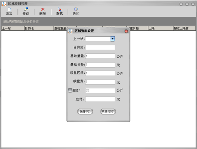This screenshot has width=197, height=149.
Task: Click the 基础重量 input field
Action: pyautogui.click(x=100, y=56)
